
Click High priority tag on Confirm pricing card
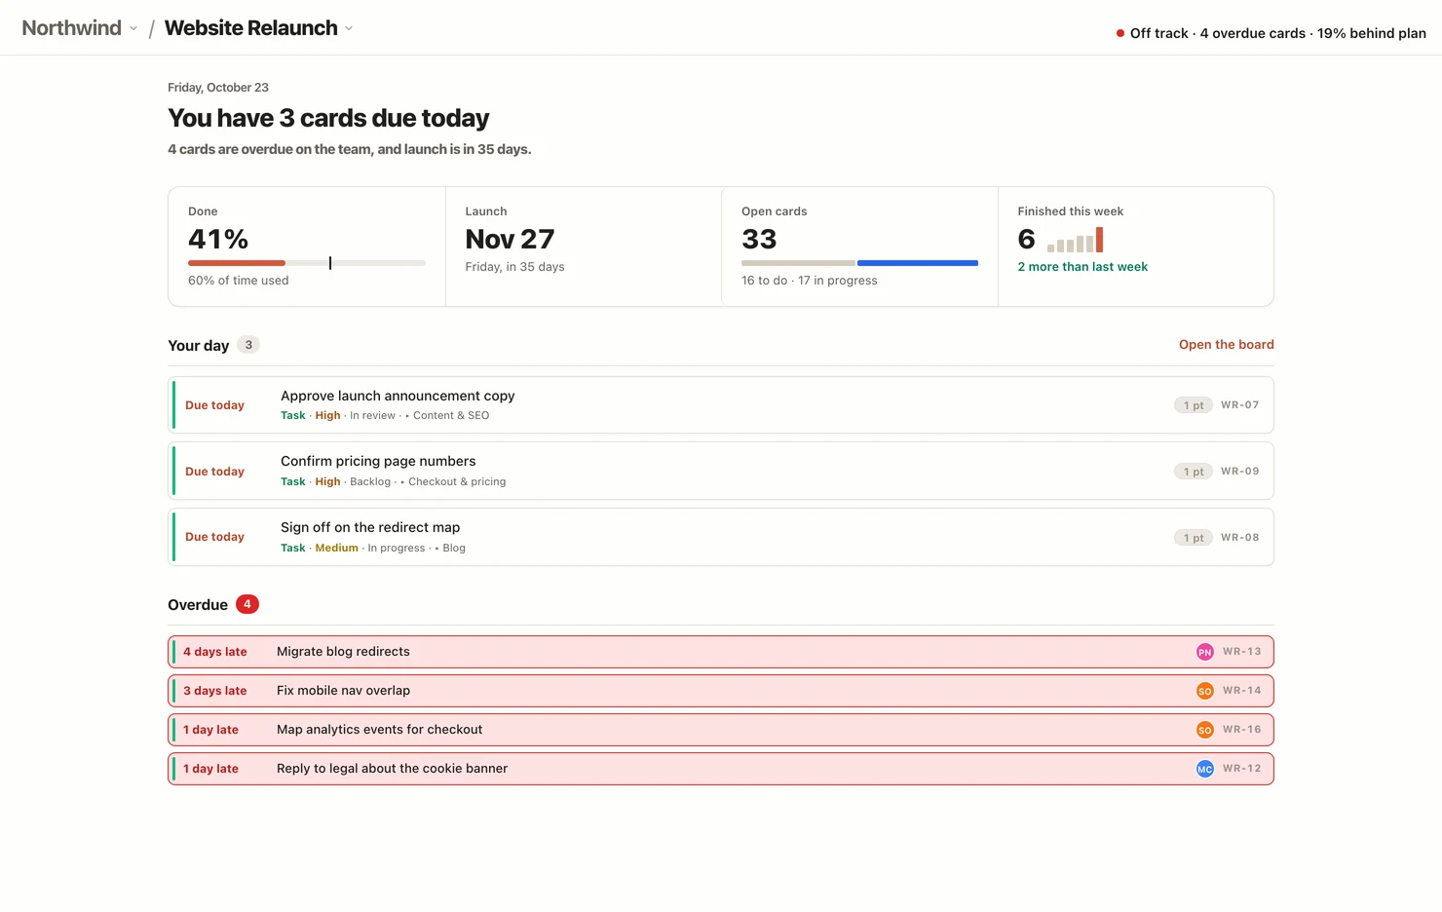coord(327,482)
